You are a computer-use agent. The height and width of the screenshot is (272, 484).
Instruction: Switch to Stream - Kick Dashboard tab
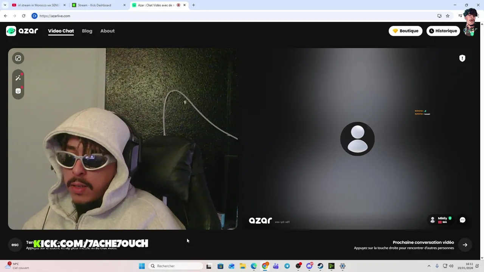tap(99, 5)
